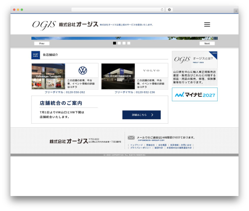Viewport: 249px width, 211px height.
Task: Open the Volkswagen Yamaguchi store photo
Action: coord(48,76)
